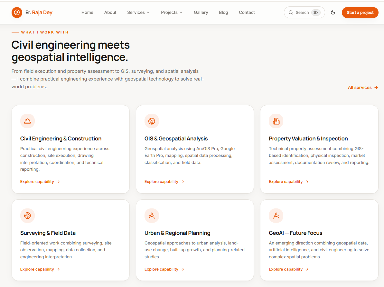Open Explore capability link for GIS & Geospatial Analysis
The height and width of the screenshot is (287, 384).
pyautogui.click(x=164, y=182)
